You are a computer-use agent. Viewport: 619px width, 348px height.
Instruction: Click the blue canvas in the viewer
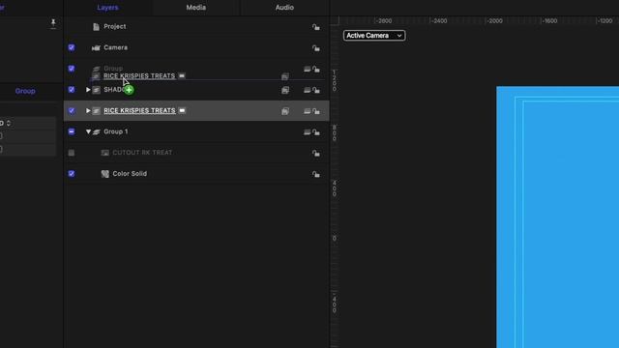click(x=557, y=217)
